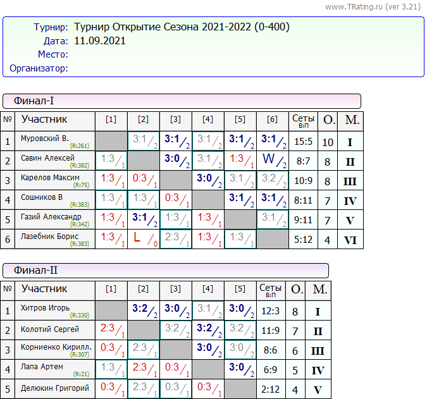Image resolution: width=427 pixels, height=399 pixels.
Task: Open player Муровский В. profile
Action: click(45, 138)
